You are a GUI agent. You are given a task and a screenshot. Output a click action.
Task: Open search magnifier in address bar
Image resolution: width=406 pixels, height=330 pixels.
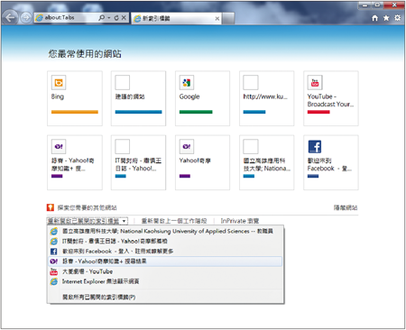[102, 18]
